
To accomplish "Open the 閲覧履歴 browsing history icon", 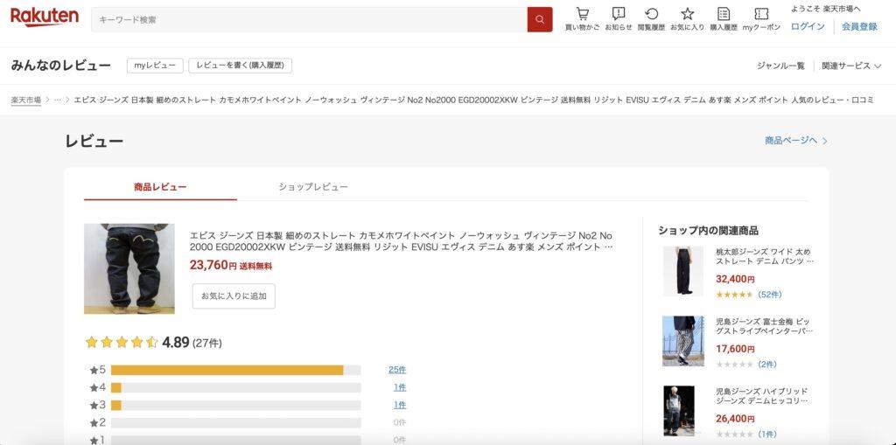I will click(x=651, y=14).
